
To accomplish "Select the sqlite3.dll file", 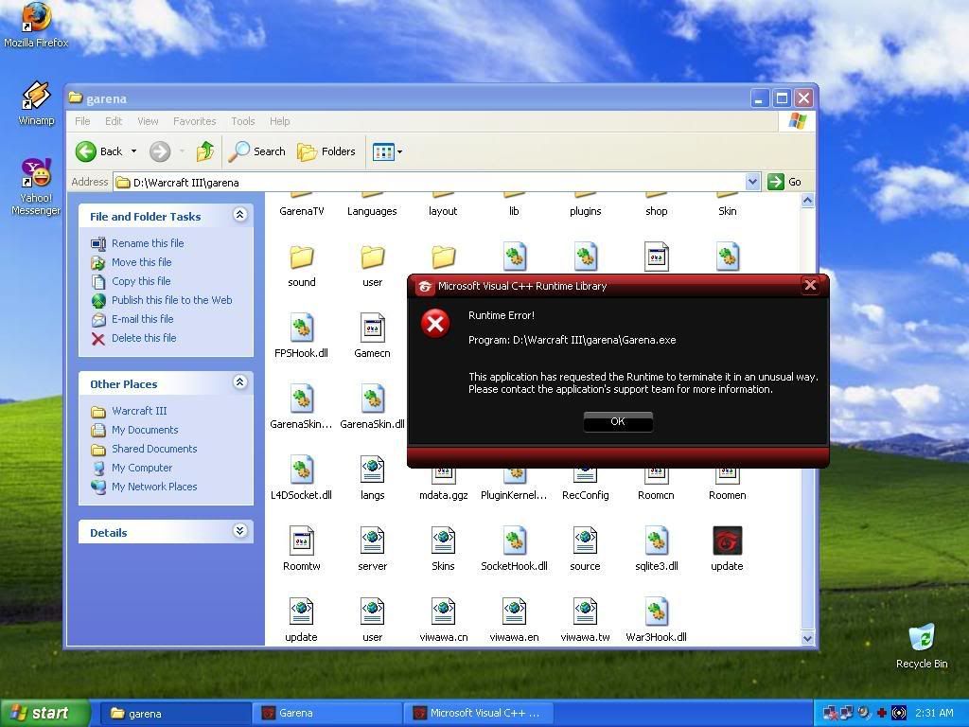I will point(656,541).
